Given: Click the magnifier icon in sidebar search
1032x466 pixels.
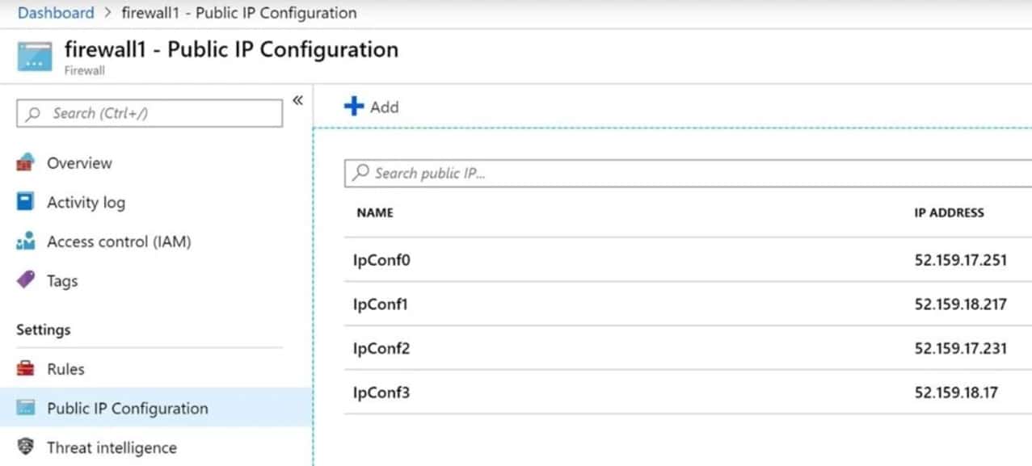Looking at the screenshot, I should click(33, 114).
